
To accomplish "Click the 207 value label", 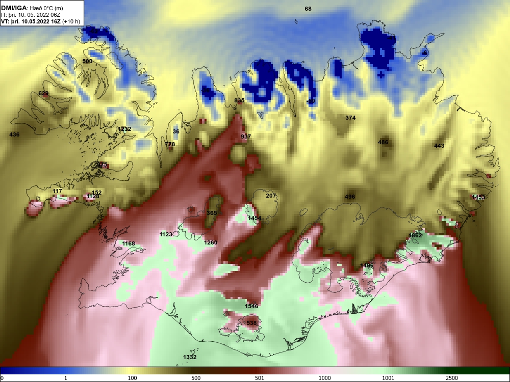I will click(271, 196).
